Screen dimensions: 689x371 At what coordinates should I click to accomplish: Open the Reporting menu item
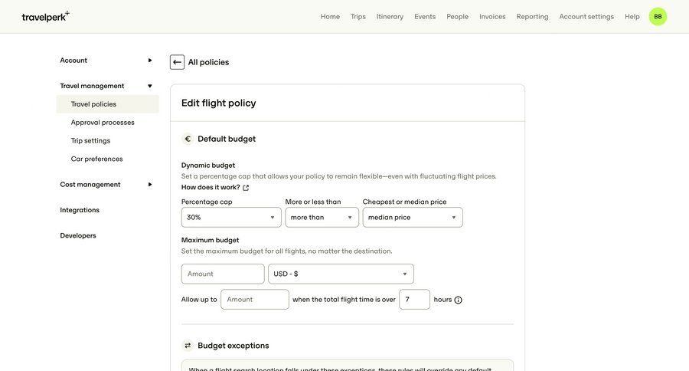(x=532, y=16)
